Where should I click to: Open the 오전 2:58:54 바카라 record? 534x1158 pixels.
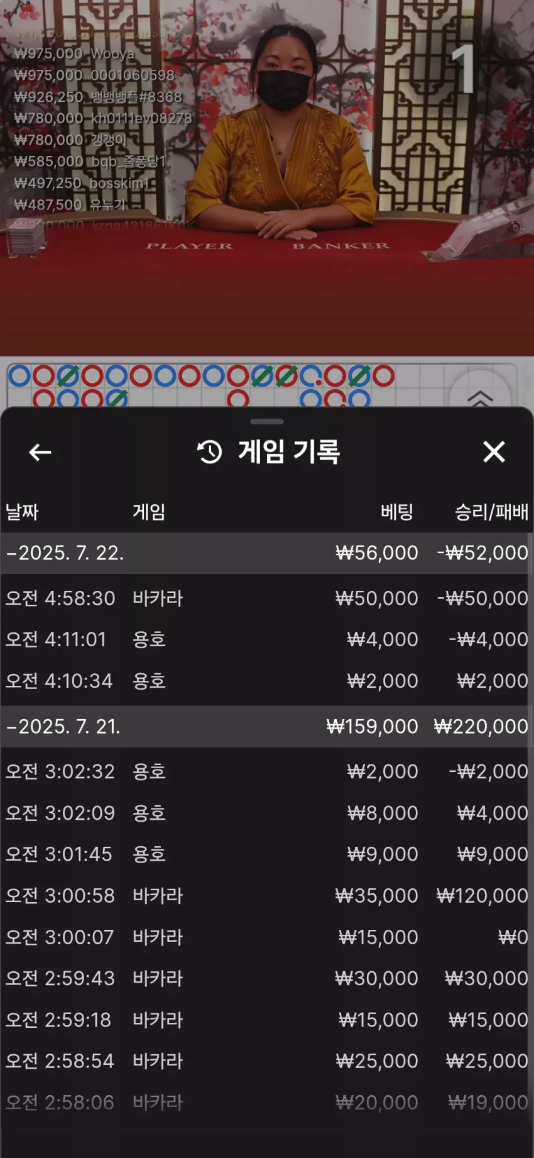[x=267, y=1062]
